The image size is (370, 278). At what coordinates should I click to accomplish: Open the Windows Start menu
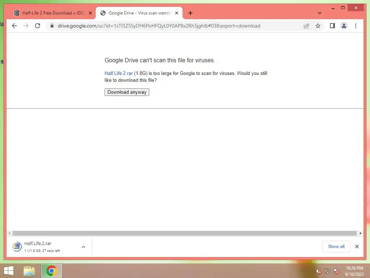click(9, 271)
